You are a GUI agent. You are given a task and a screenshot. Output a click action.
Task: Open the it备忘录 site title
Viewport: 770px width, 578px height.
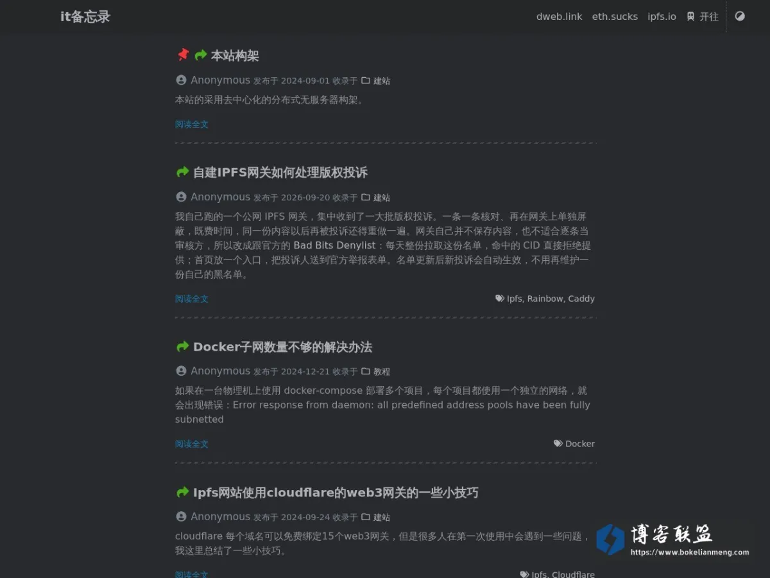pos(85,17)
